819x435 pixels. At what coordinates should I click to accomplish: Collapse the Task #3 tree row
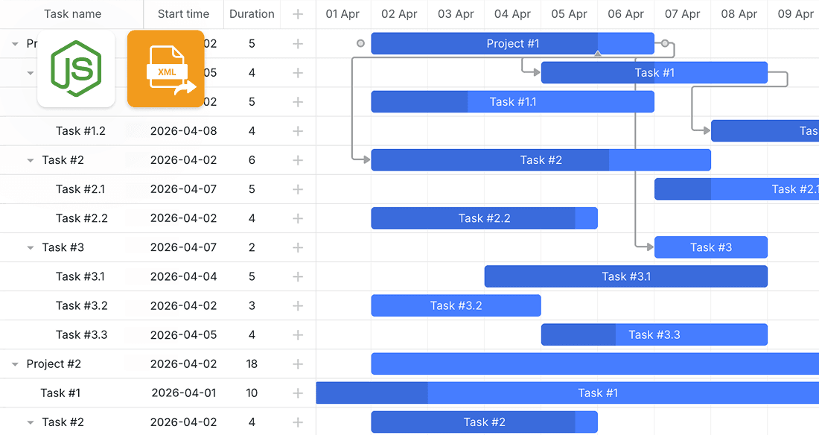pyautogui.click(x=31, y=248)
